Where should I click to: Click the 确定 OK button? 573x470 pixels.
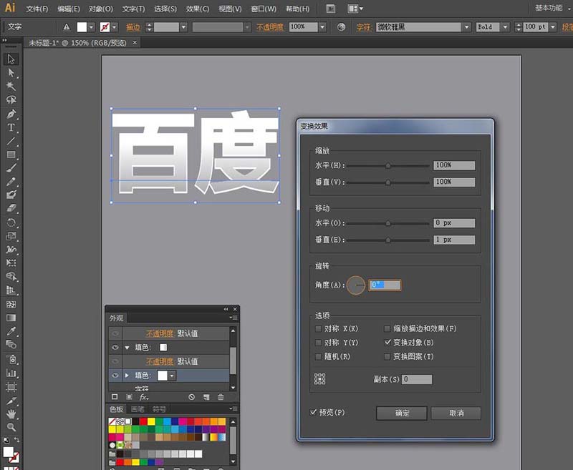pyautogui.click(x=402, y=413)
